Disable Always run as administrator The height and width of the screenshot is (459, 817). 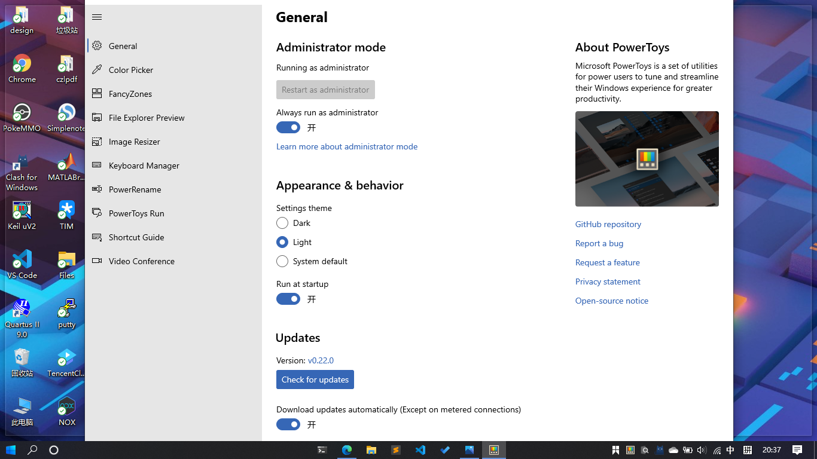tap(288, 127)
